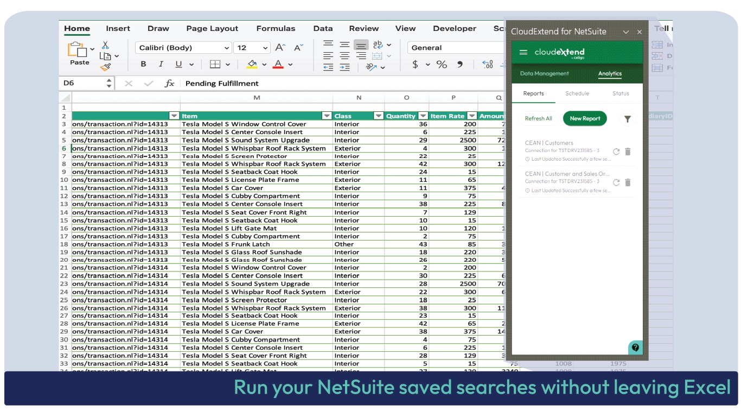This screenshot has width=741, height=417.
Task: Toggle bold formatting
Action: click(144, 64)
